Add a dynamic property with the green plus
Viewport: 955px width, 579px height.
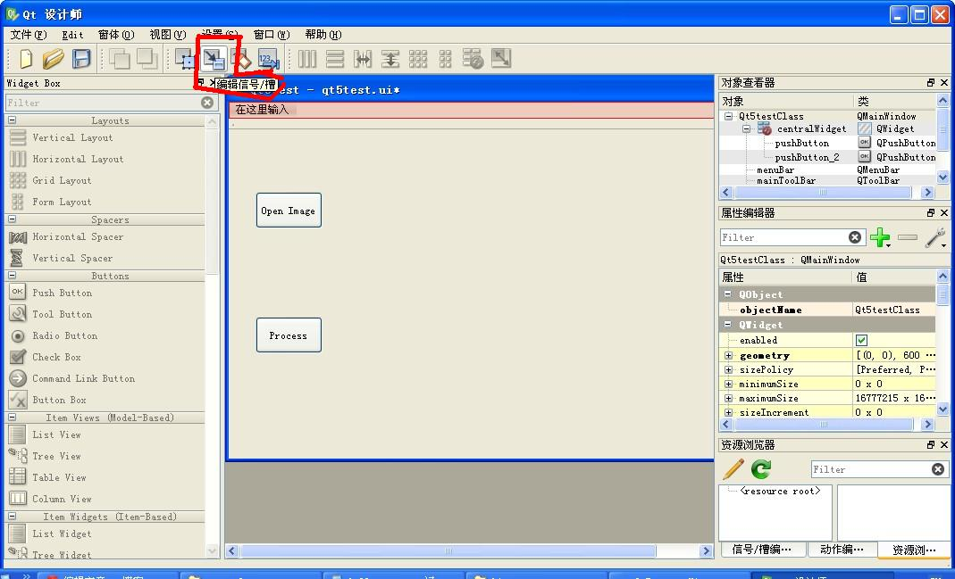[x=880, y=237]
